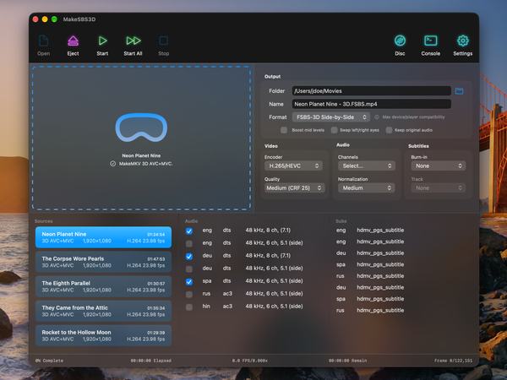Click the first rus hdmv_pgs_subtitle row
The width and height of the screenshot is (507, 380).
[370, 276]
